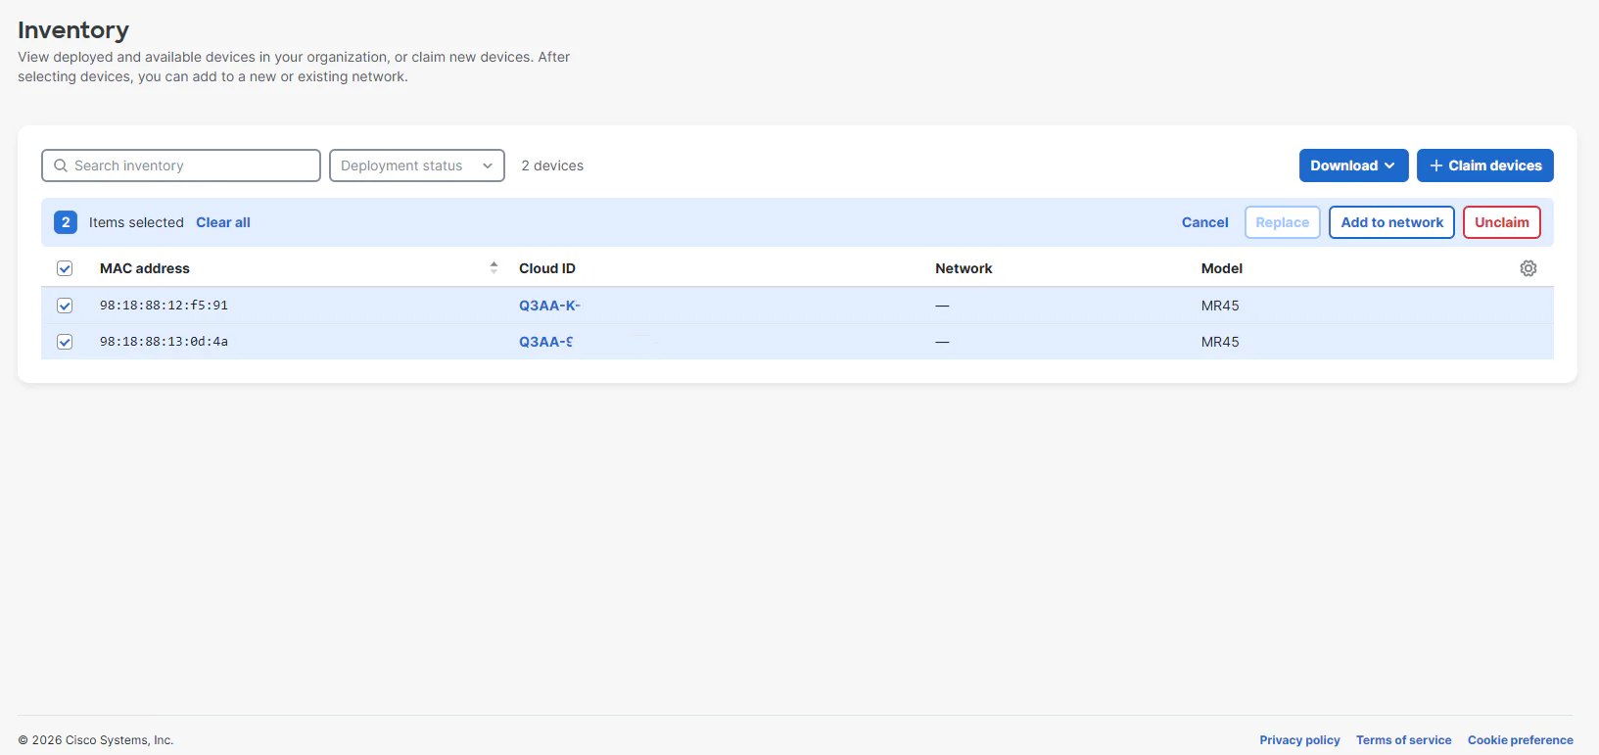
Task: Open the table column settings gear
Action: pos(1528,268)
